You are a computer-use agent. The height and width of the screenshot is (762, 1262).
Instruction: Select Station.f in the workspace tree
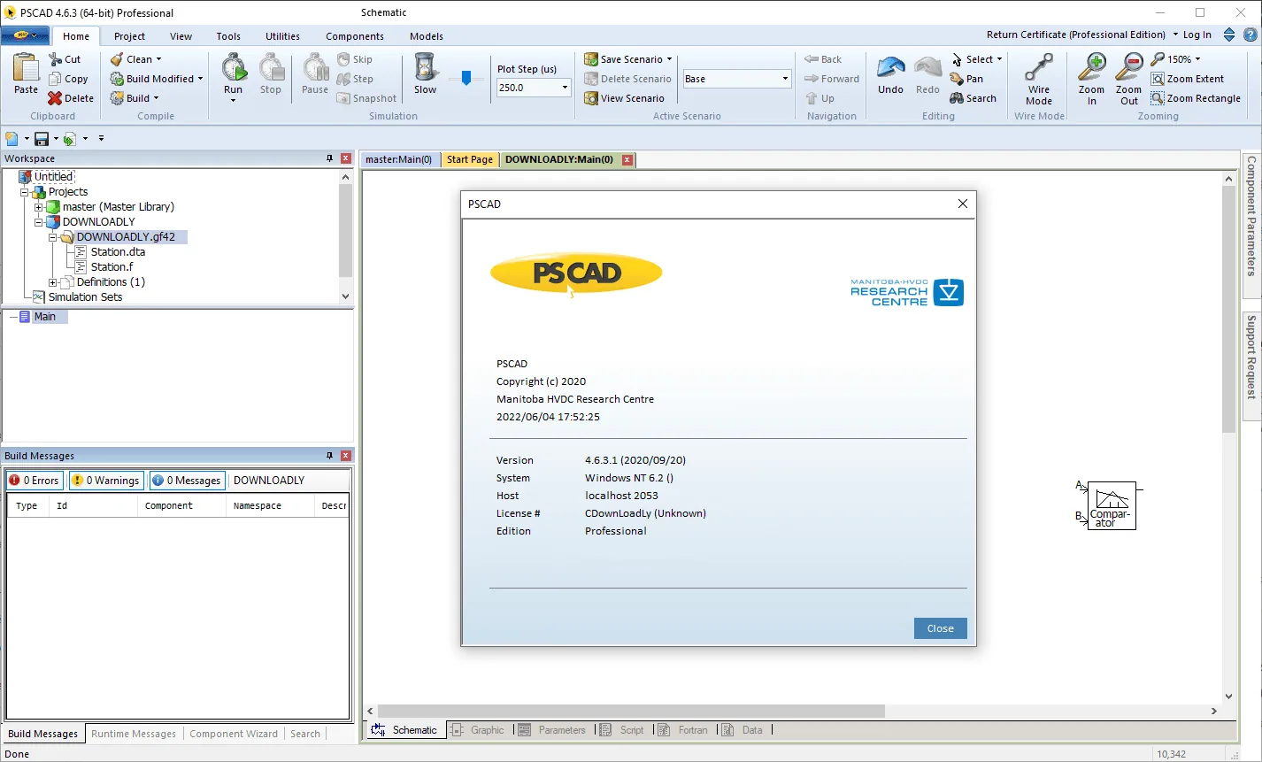[x=112, y=266]
